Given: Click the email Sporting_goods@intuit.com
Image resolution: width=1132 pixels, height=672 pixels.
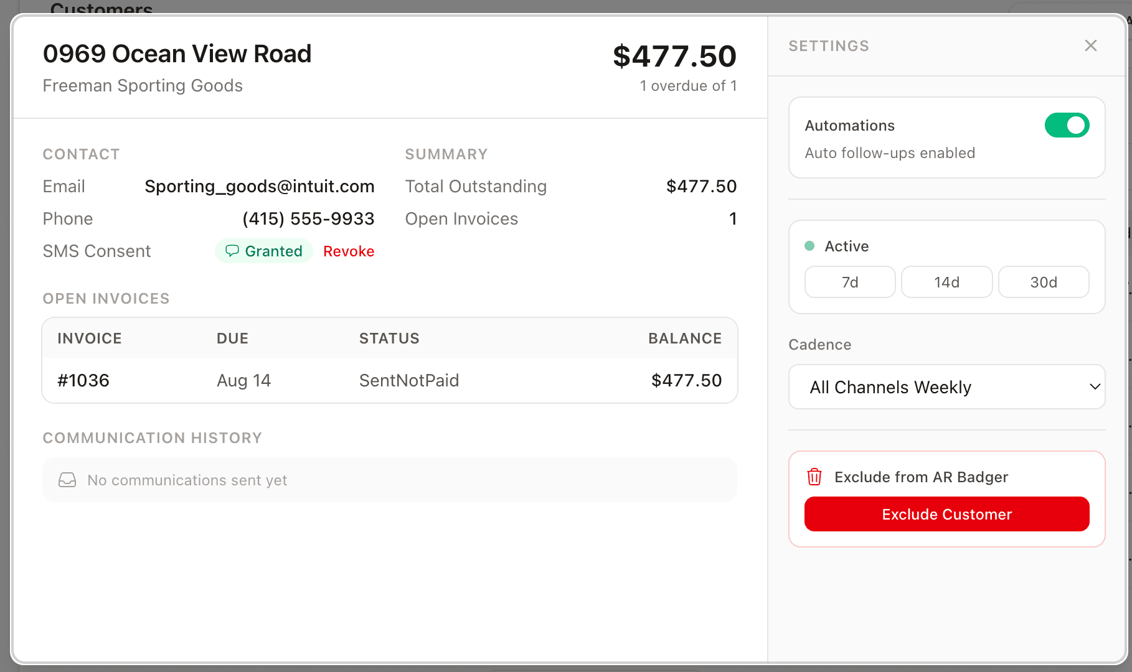Looking at the screenshot, I should [260, 186].
